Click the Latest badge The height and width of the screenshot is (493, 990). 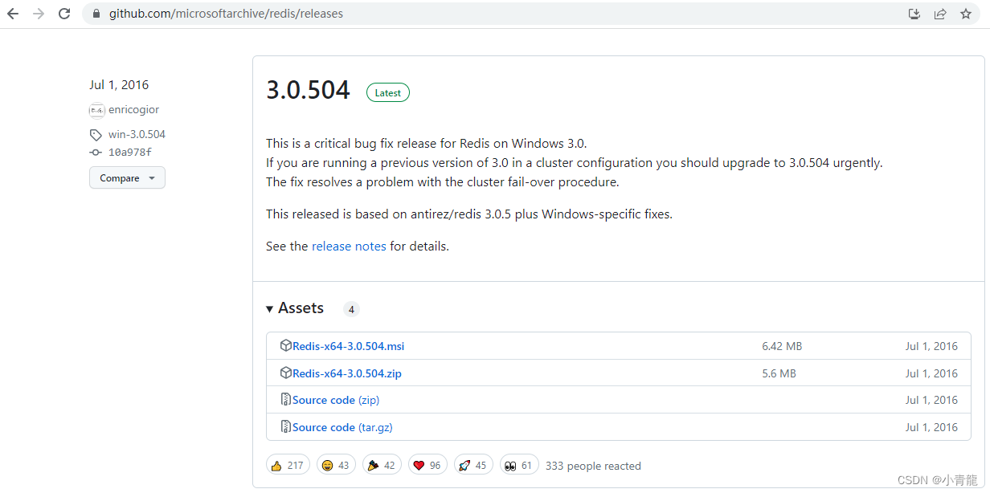(388, 93)
